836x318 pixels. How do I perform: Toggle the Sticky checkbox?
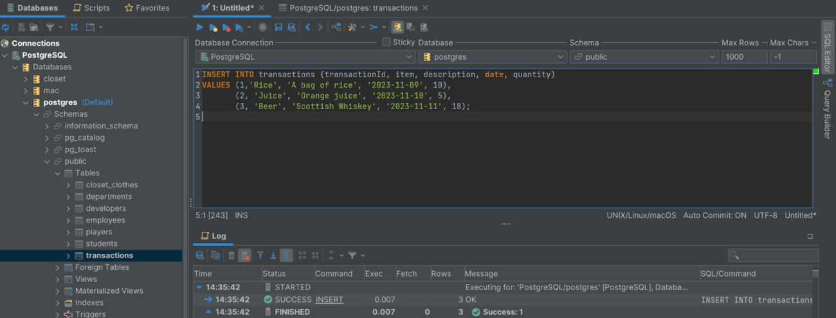386,42
